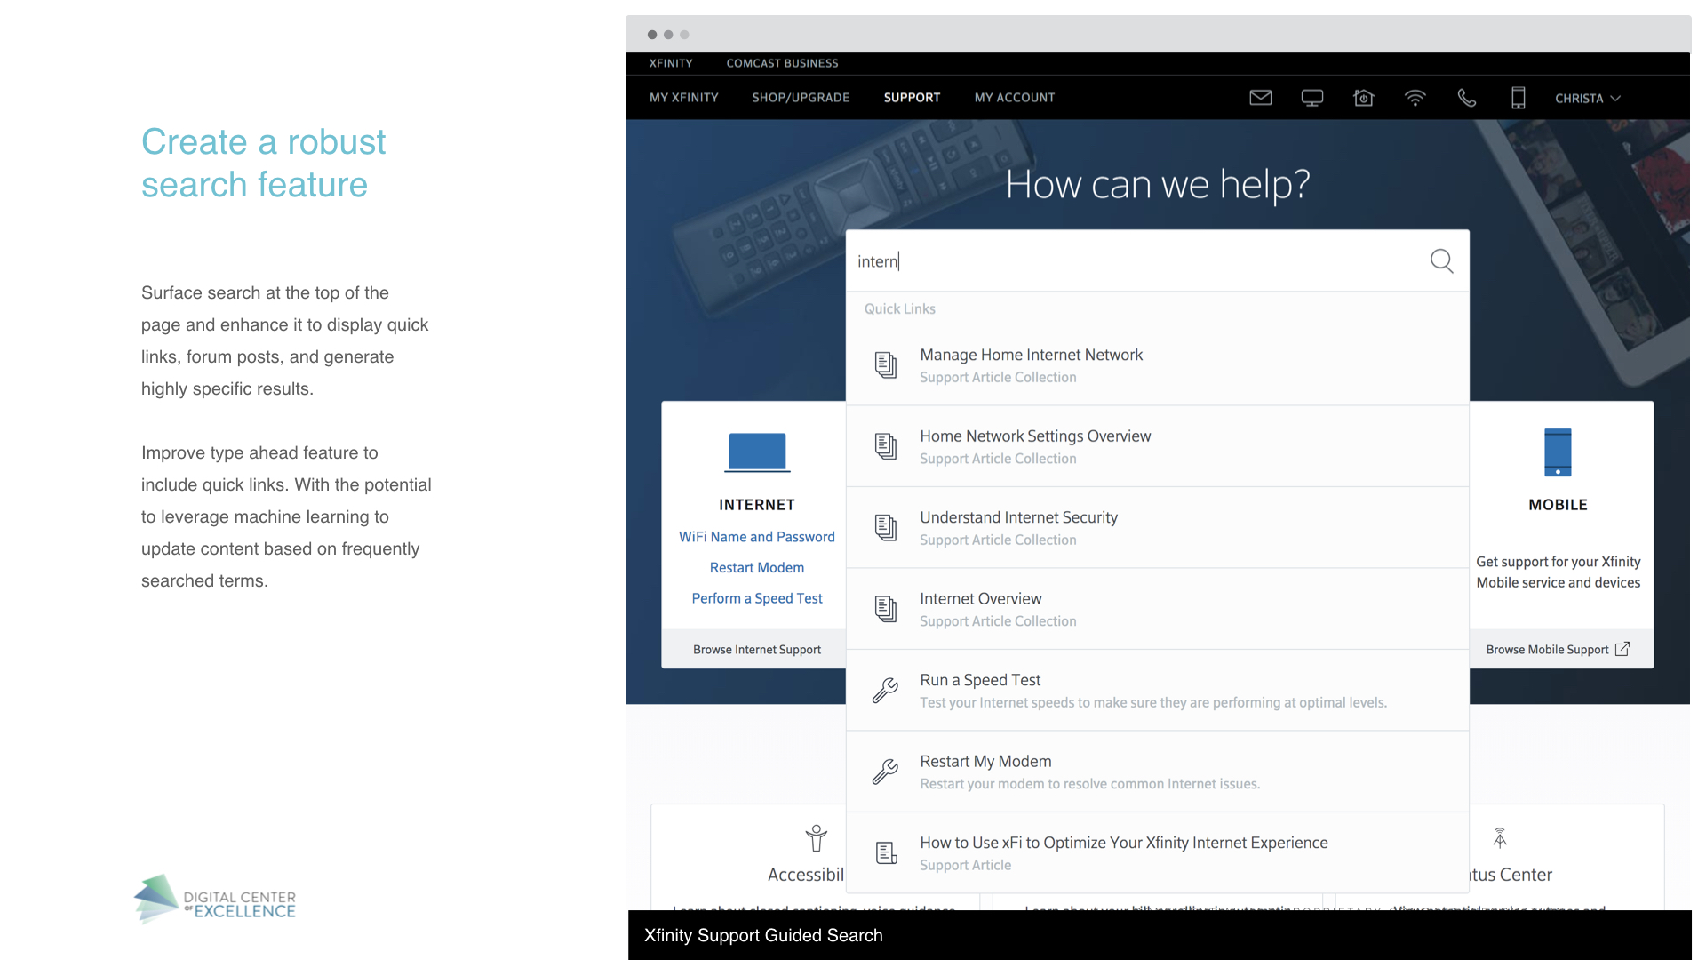Open the SHOP/UPGRADE menu
The height and width of the screenshot is (960, 1706).
tap(801, 98)
